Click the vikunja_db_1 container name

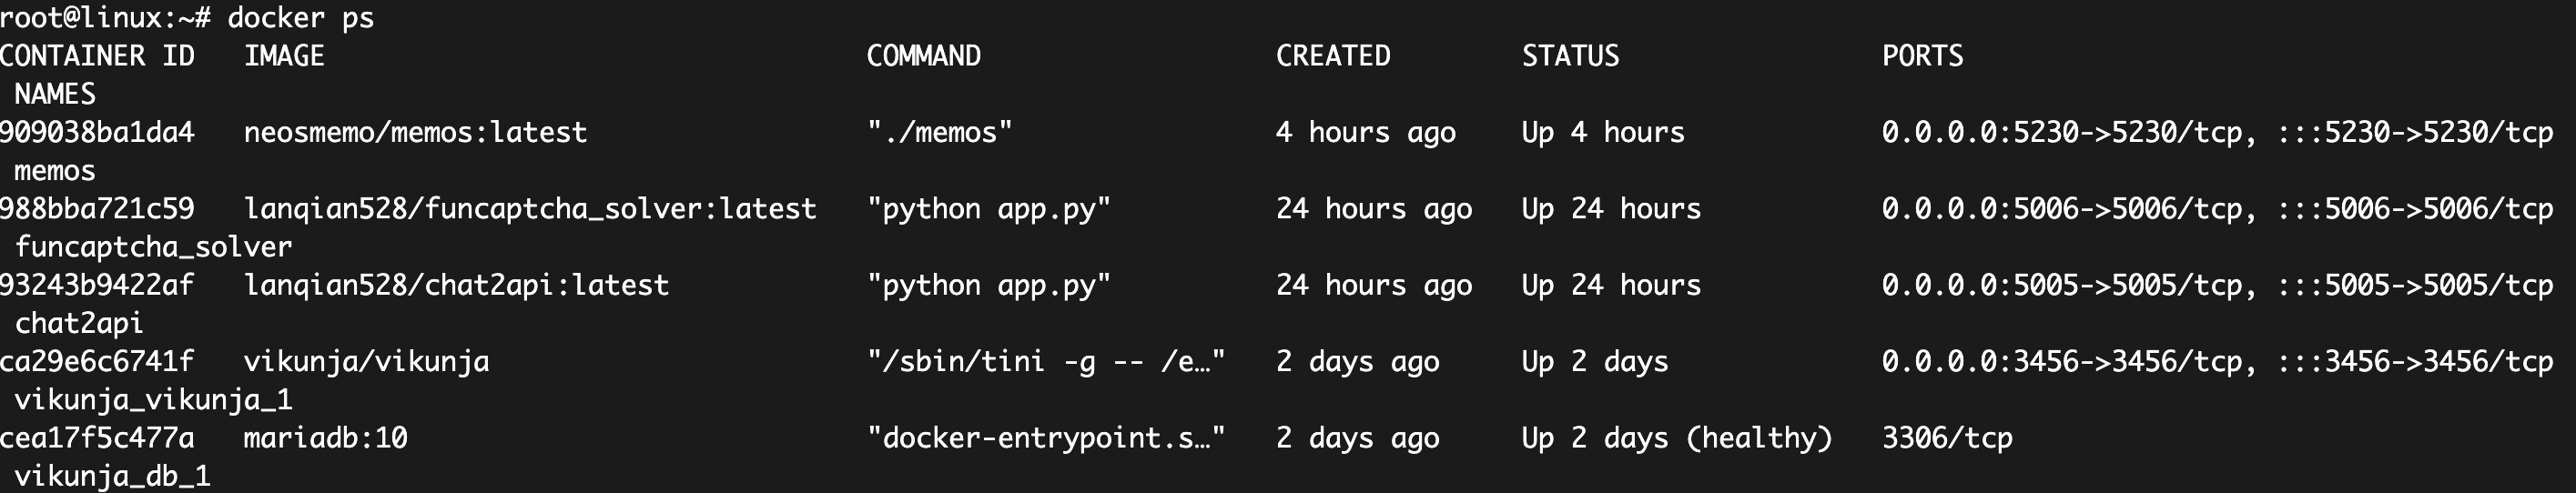click(112, 476)
